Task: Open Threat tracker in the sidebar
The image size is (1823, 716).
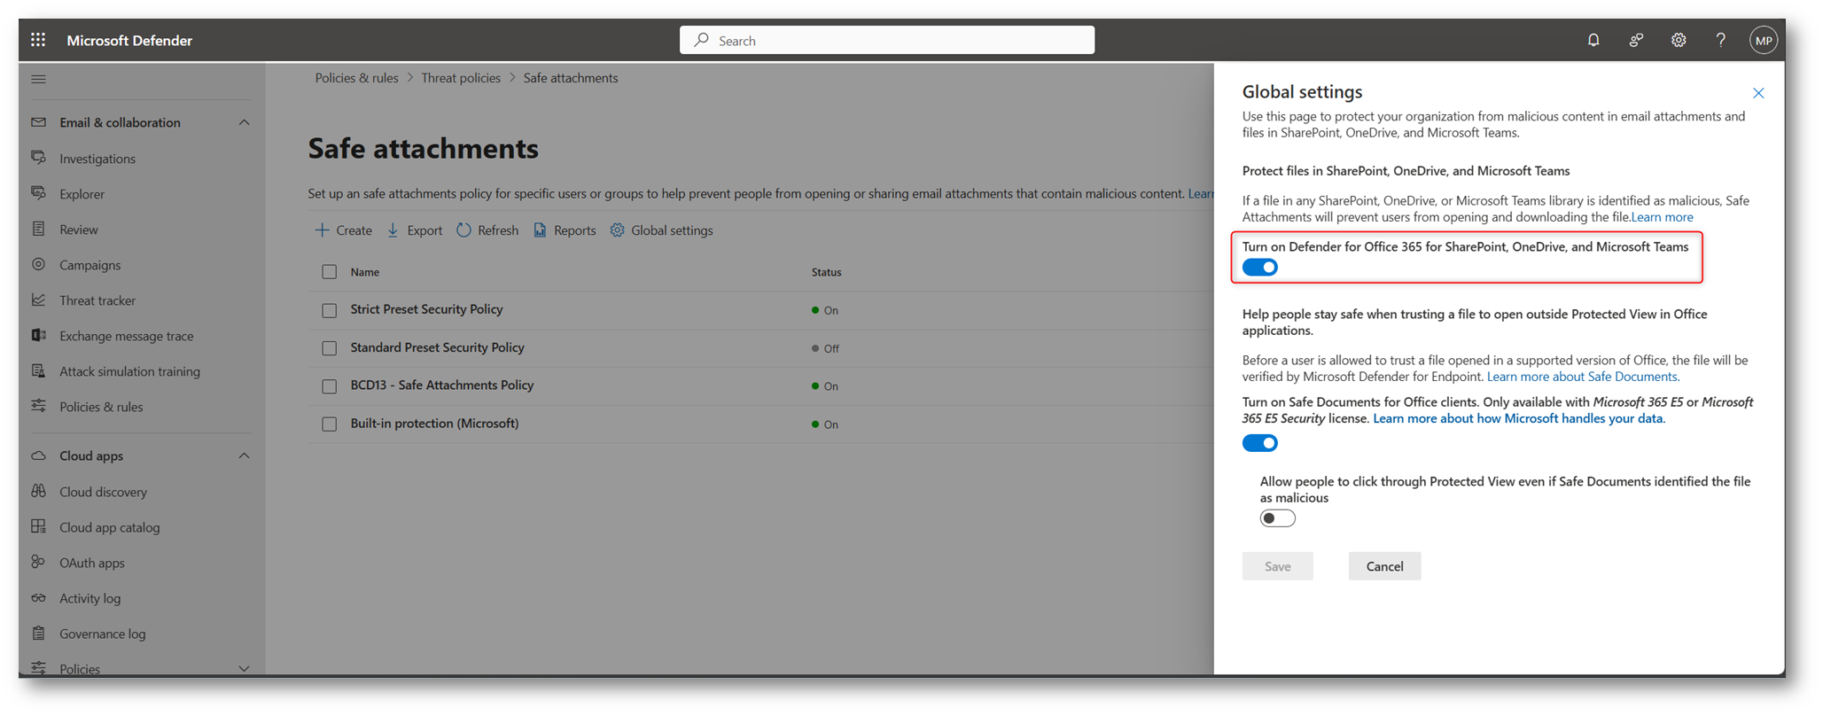Action: pos(97,300)
